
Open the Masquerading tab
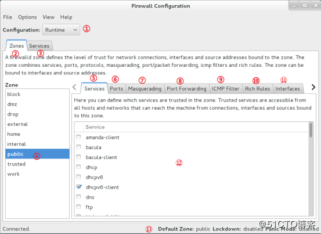click(145, 89)
